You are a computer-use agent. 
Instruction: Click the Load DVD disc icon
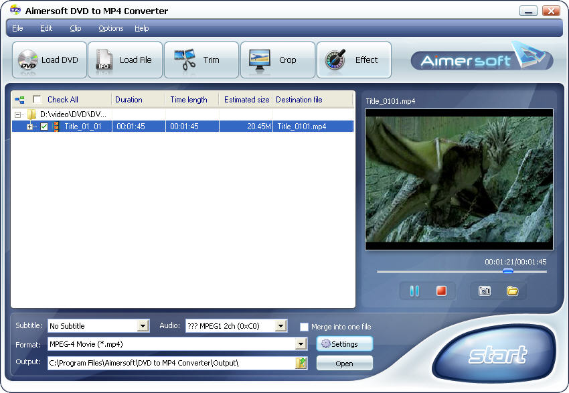pyautogui.click(x=28, y=60)
